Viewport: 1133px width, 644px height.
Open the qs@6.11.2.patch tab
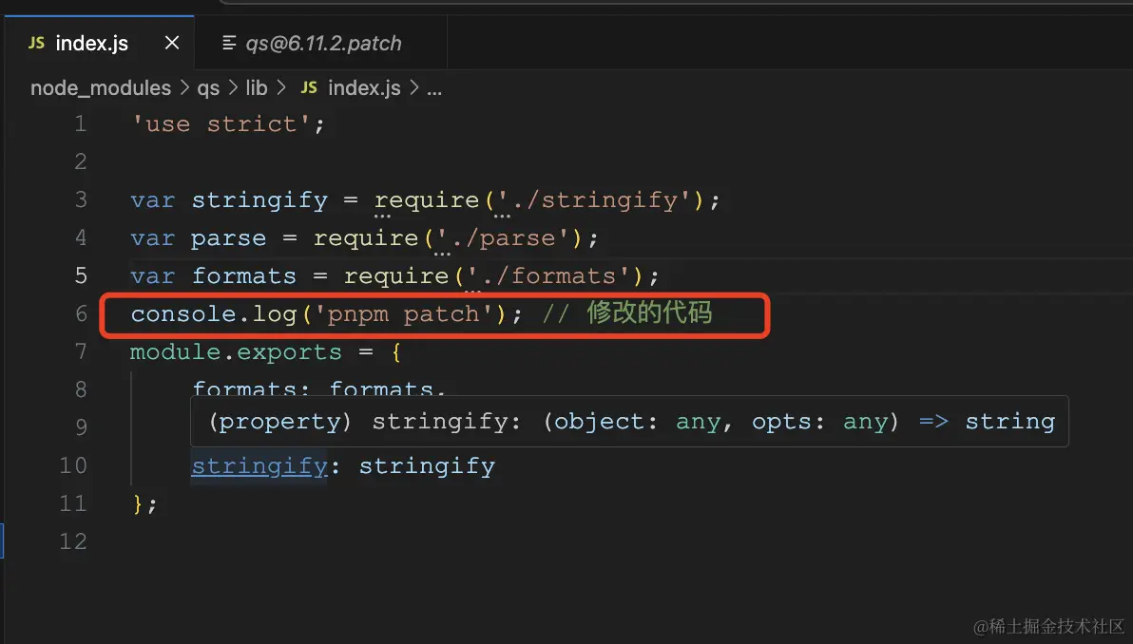pyautogui.click(x=321, y=44)
